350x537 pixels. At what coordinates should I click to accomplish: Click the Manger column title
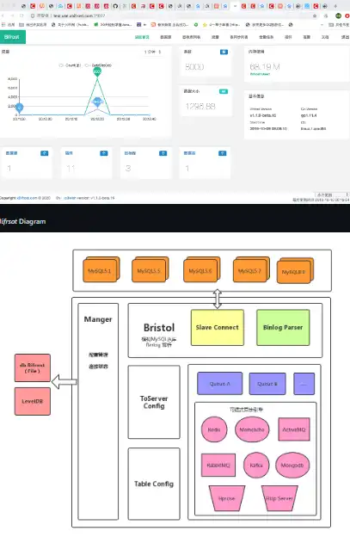coord(98,319)
